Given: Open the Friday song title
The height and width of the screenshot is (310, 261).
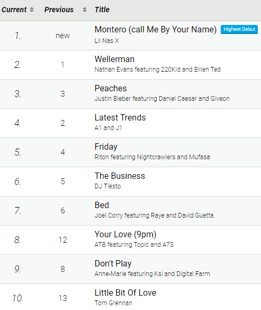Looking at the screenshot, I should point(106,147).
